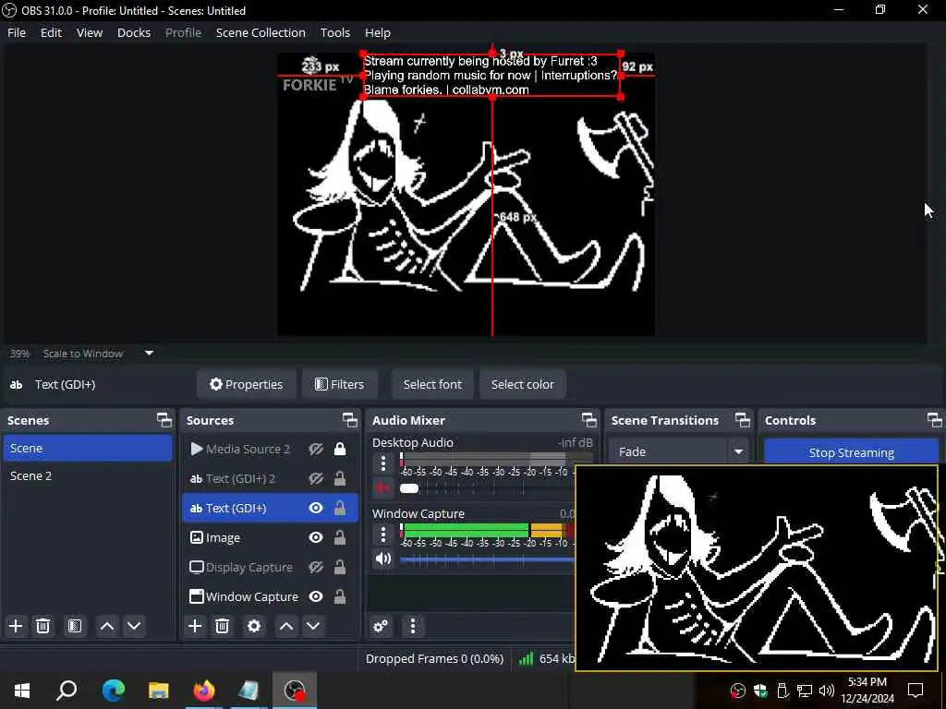This screenshot has width=946, height=709.
Task: Lock Text (GDI+) source
Action: point(340,508)
